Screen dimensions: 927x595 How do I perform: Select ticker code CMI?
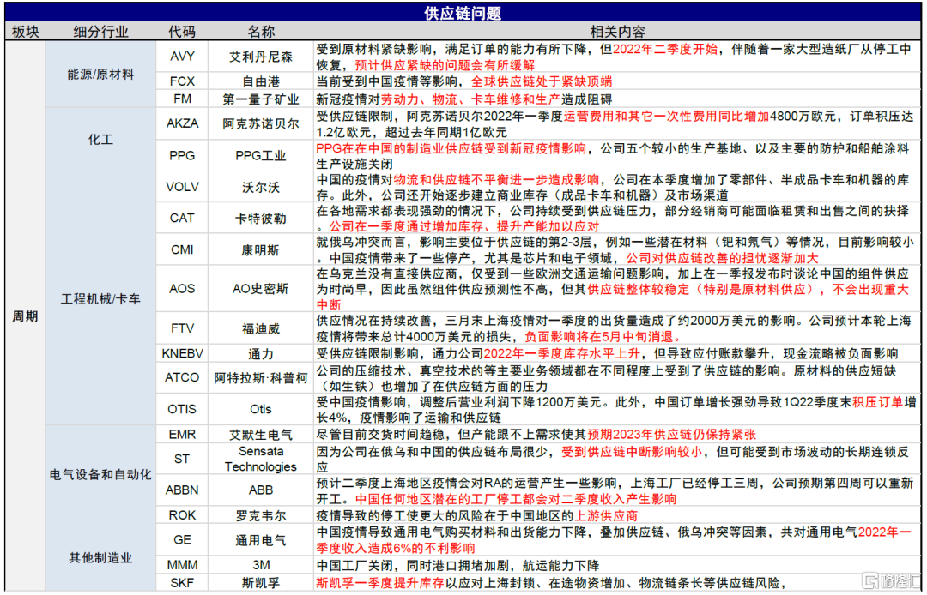click(x=182, y=249)
